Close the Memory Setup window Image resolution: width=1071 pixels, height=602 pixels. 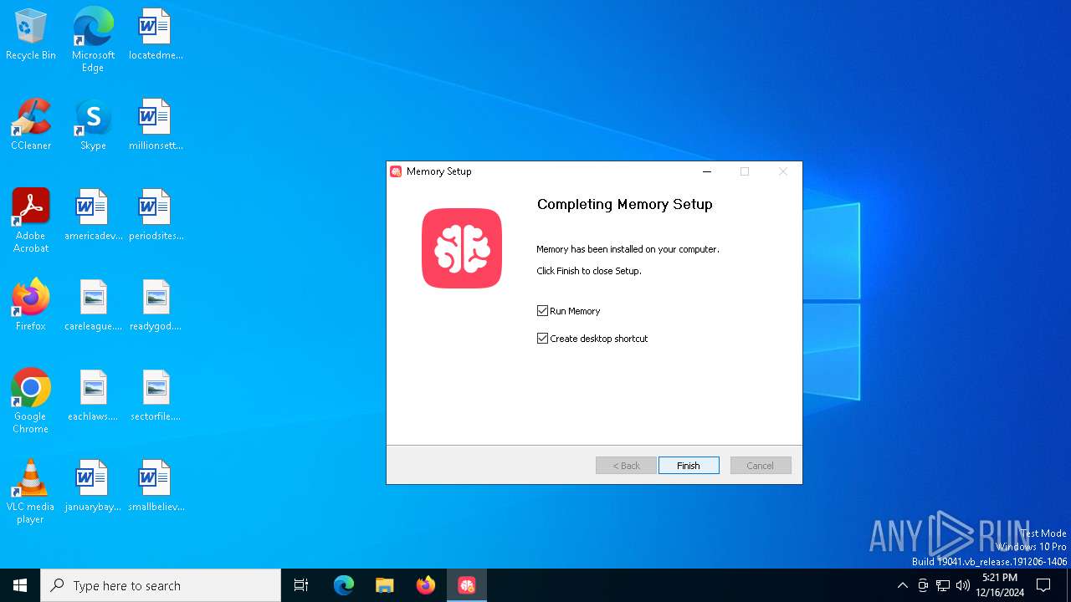[783, 171]
